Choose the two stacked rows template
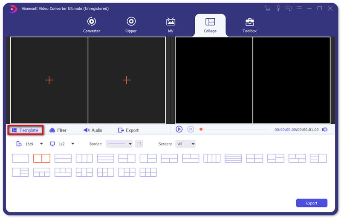 [63, 158]
